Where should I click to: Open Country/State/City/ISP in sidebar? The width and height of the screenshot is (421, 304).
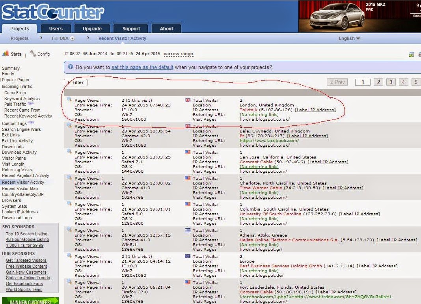23,194
